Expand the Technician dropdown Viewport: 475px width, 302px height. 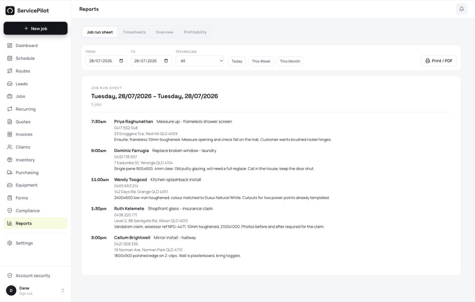click(x=199, y=61)
